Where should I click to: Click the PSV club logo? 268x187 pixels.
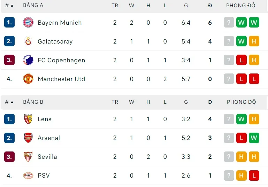[x=28, y=176]
